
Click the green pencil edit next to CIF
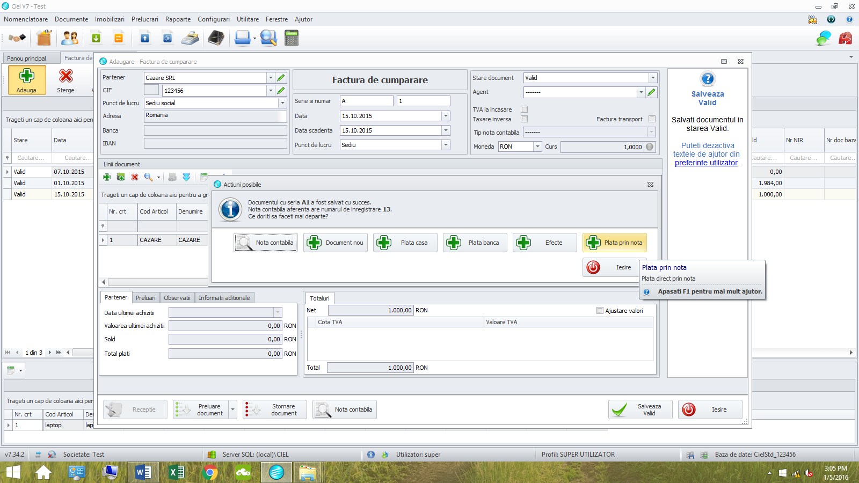tap(281, 91)
